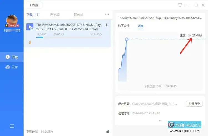Viewport: 208px width, 136px height.
Task: Click the user avatar picture
Action: click(12, 20)
